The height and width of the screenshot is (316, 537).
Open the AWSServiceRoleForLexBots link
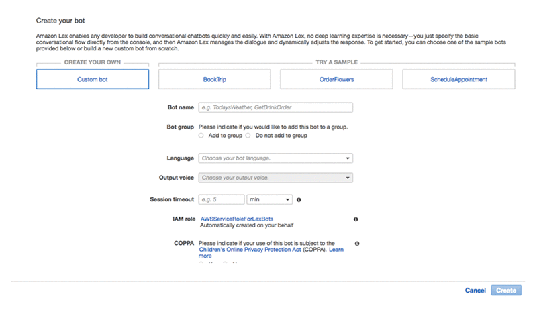point(237,219)
